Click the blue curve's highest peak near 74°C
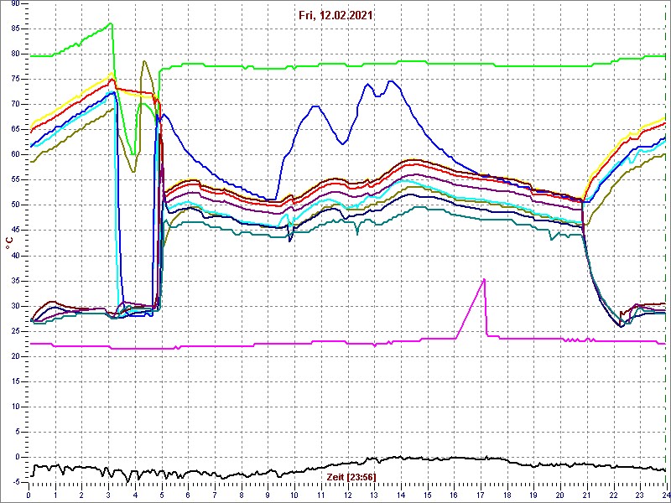The height and width of the screenshot is (503, 671). pyautogui.click(x=391, y=80)
